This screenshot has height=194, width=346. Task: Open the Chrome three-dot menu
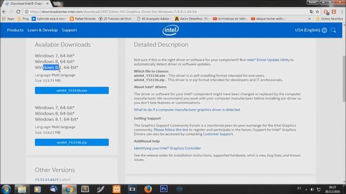(x=342, y=12)
